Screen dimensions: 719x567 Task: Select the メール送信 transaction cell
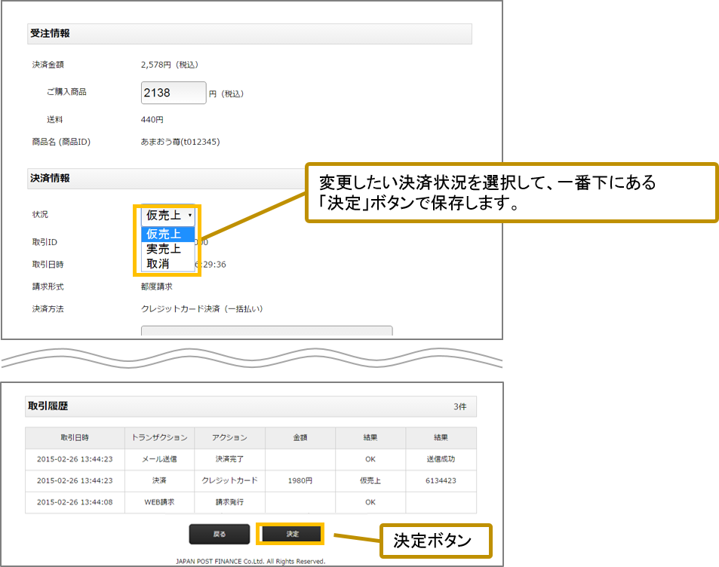pyautogui.click(x=159, y=459)
